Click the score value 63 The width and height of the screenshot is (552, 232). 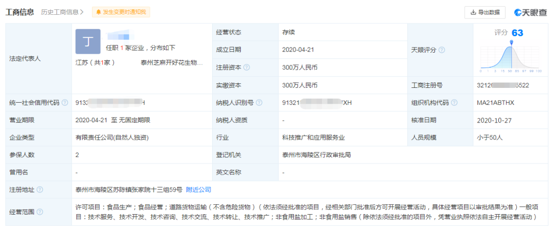click(517, 33)
